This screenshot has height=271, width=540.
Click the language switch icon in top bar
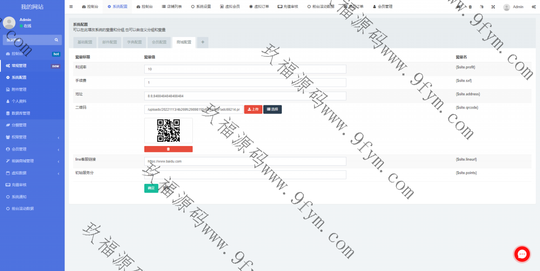click(482, 7)
